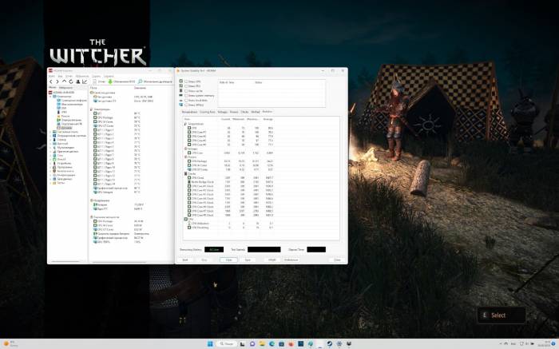This screenshot has height=349, width=559.
Task: Go forward using AIDA64 toolbar forward arrow
Action: (x=57, y=81)
